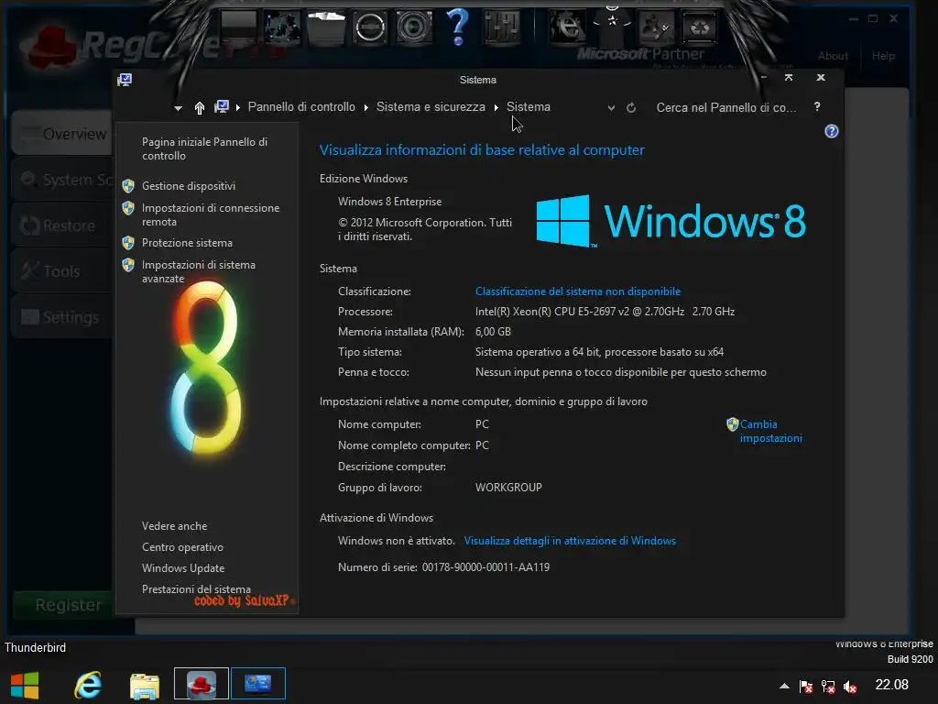Click the computer icon in the address bar
This screenshot has height=704, width=938.
(x=222, y=107)
